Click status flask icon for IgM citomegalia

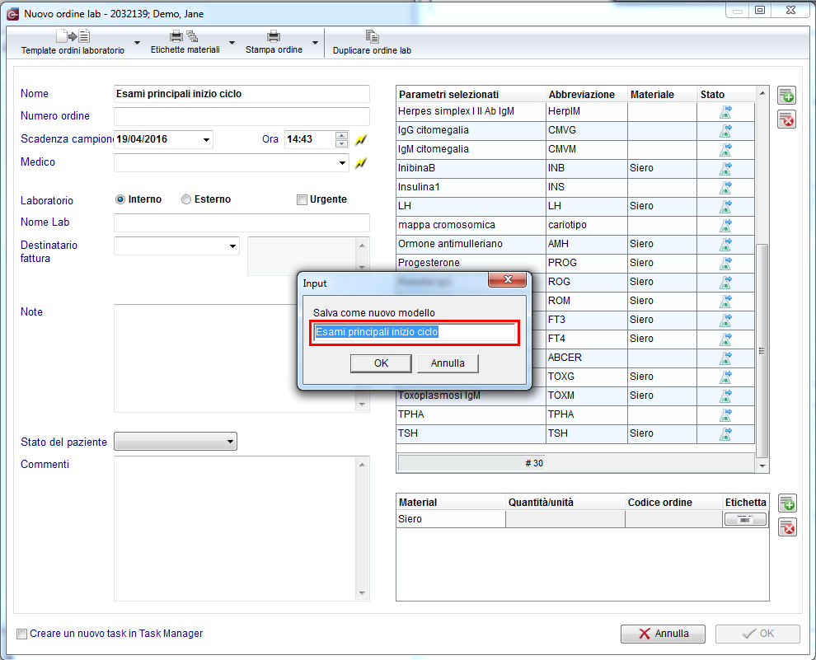pos(725,150)
